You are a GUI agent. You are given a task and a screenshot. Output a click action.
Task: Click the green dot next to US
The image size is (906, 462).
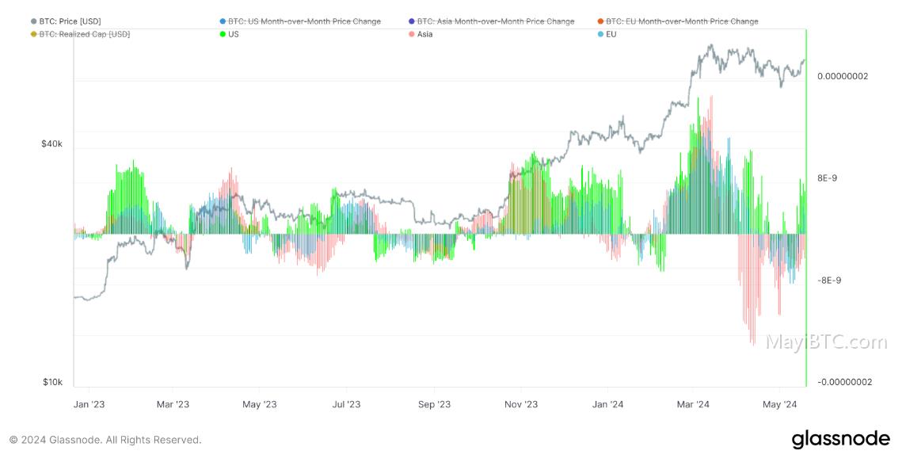tap(223, 34)
